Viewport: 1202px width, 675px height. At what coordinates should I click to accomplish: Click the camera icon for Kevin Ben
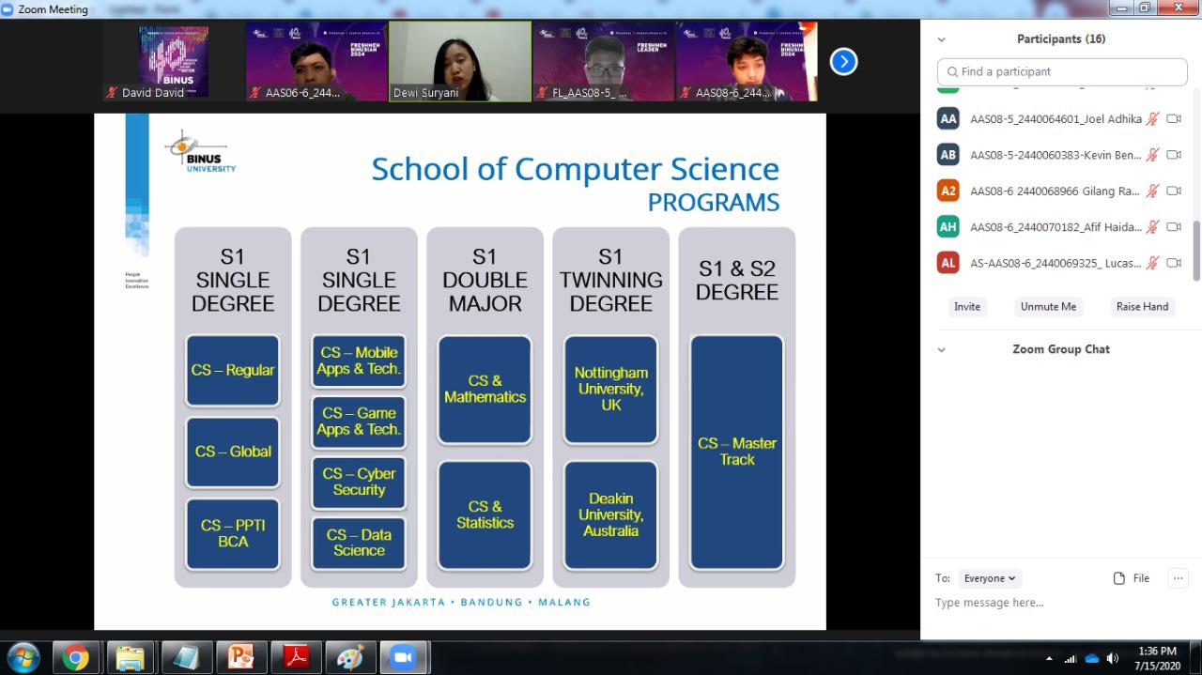coord(1174,155)
